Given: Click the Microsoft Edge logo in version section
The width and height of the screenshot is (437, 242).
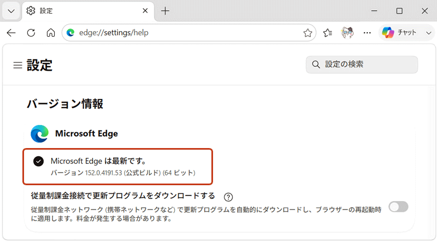Looking at the screenshot, I should (39, 133).
